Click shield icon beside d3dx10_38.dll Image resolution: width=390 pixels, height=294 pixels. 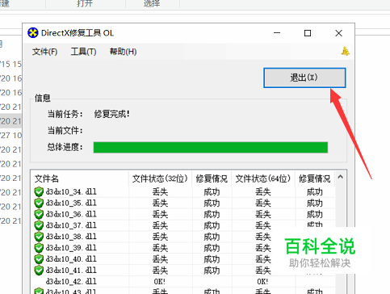(x=39, y=237)
